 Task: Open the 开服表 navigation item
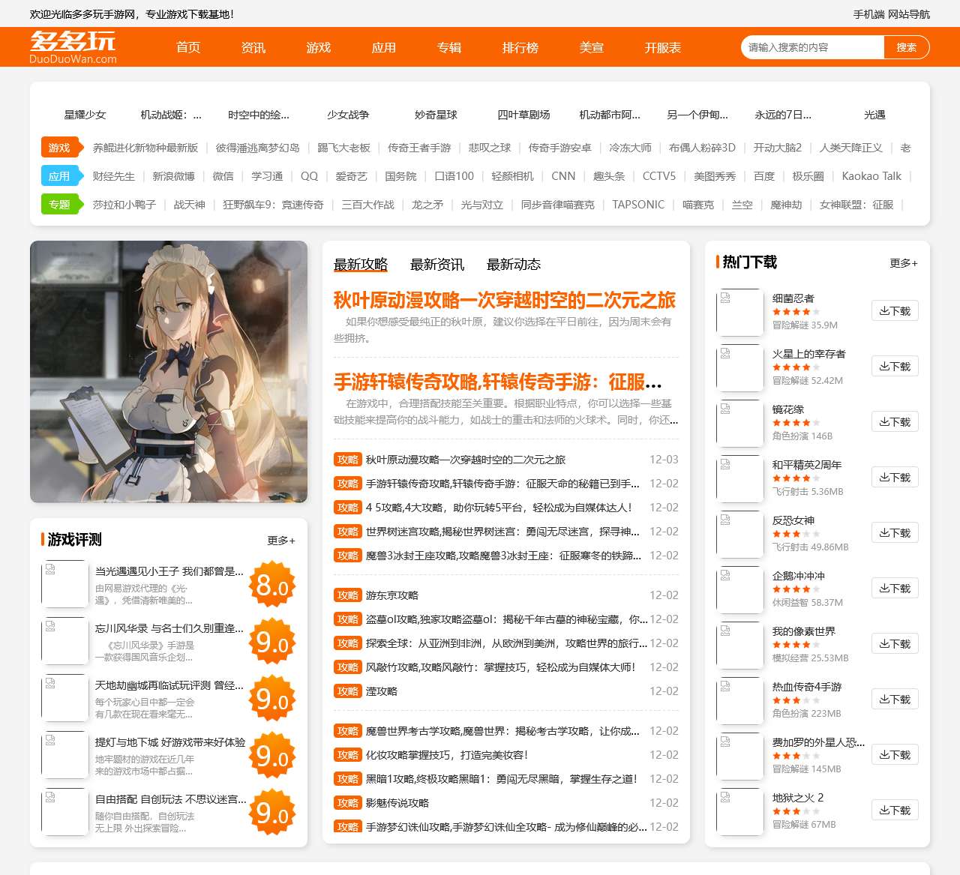click(663, 47)
